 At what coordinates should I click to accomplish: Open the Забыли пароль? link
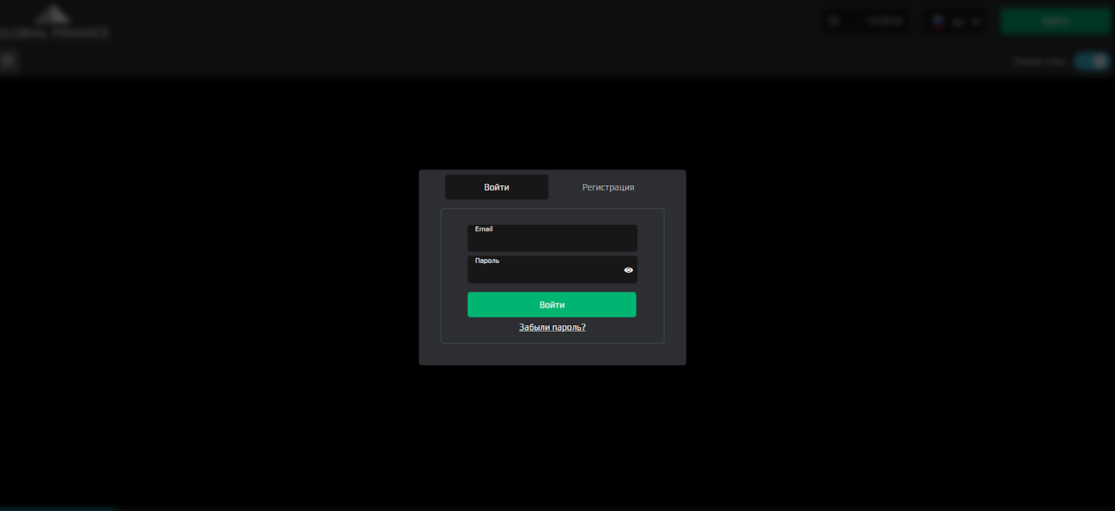(553, 327)
